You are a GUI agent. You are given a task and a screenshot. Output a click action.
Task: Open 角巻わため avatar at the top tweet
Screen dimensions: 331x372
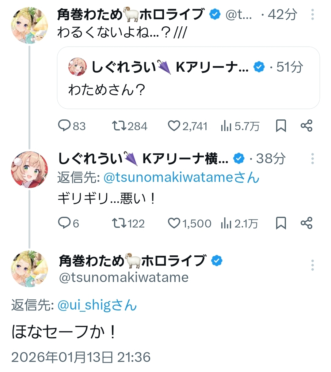(29, 25)
